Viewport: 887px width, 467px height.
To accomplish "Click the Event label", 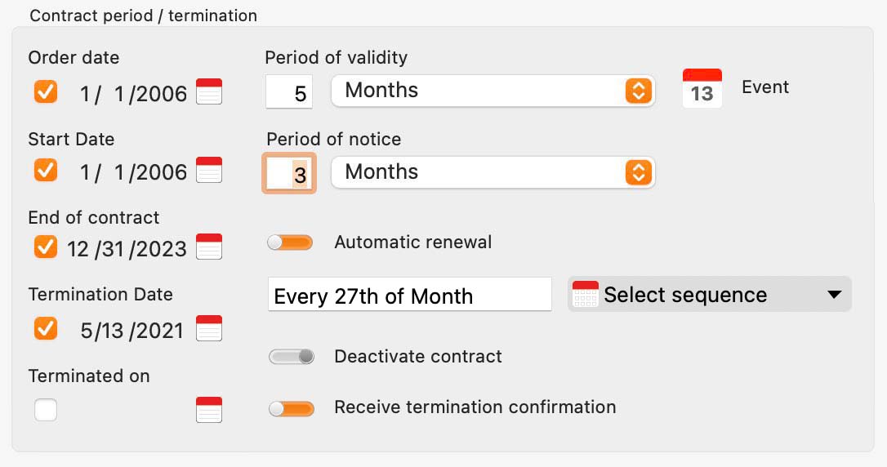I will click(764, 87).
